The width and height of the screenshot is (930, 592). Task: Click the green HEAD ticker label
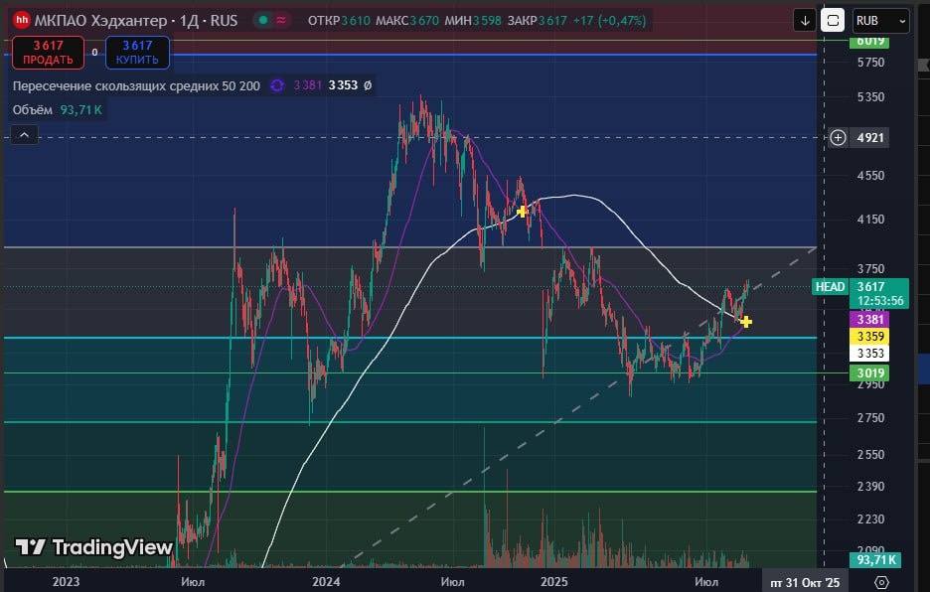(830, 287)
